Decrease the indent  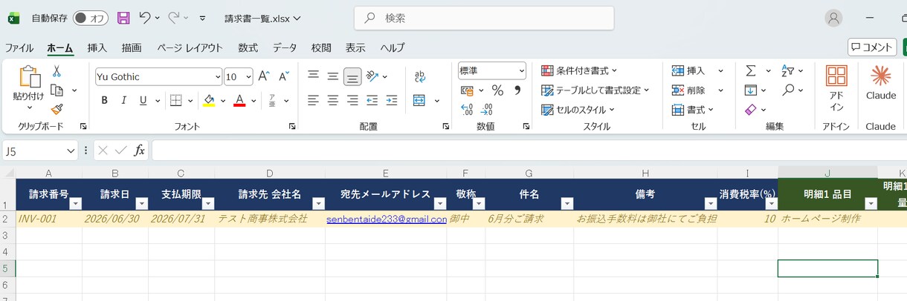[x=372, y=100]
